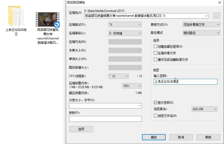Click the yellow folder icon on the desktop
224x144 pixels.
(16, 16)
